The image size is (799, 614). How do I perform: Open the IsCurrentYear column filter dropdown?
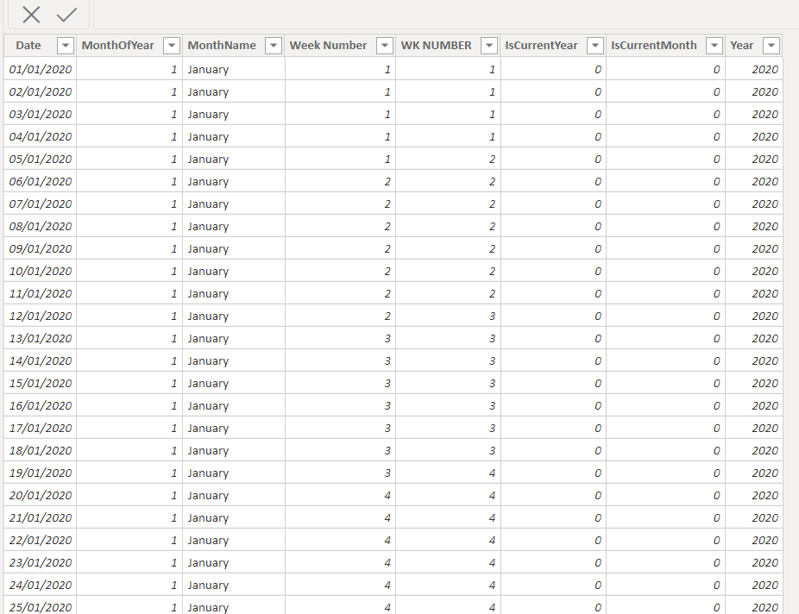click(x=595, y=46)
